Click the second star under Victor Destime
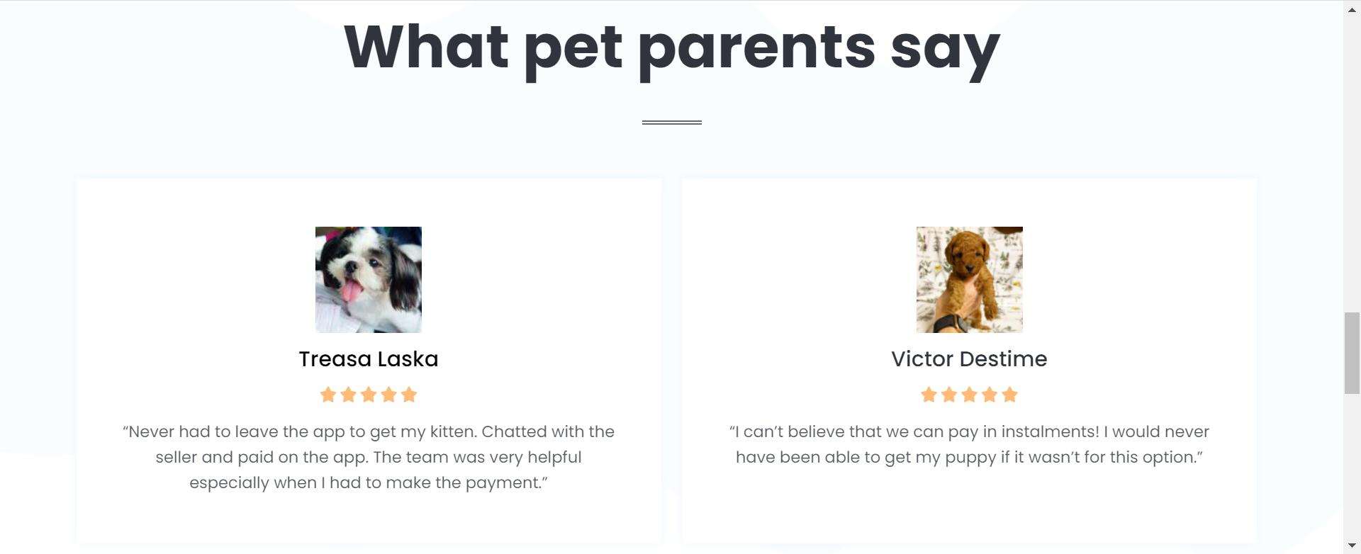1361x554 pixels. [949, 395]
